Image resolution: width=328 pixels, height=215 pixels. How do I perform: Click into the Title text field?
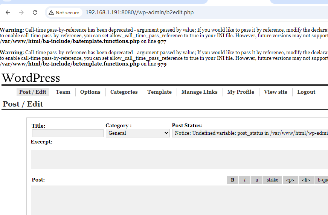[x=67, y=133]
